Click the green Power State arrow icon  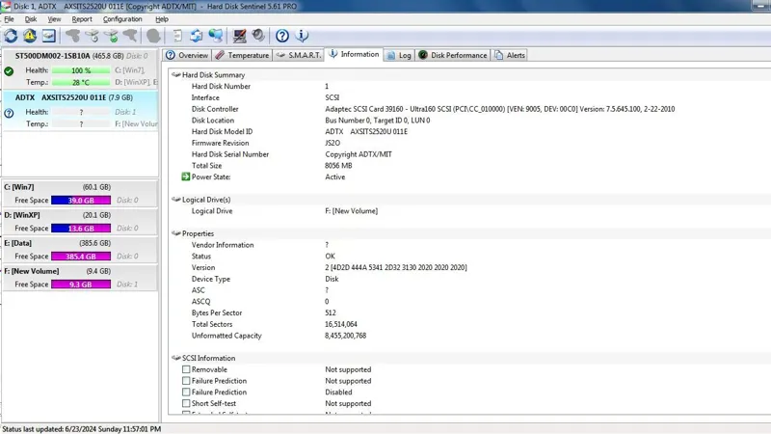[x=186, y=177]
